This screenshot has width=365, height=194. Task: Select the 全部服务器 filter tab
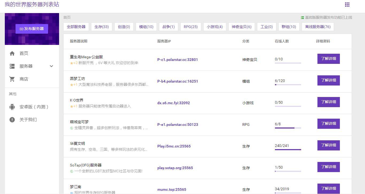pyautogui.click(x=76, y=27)
